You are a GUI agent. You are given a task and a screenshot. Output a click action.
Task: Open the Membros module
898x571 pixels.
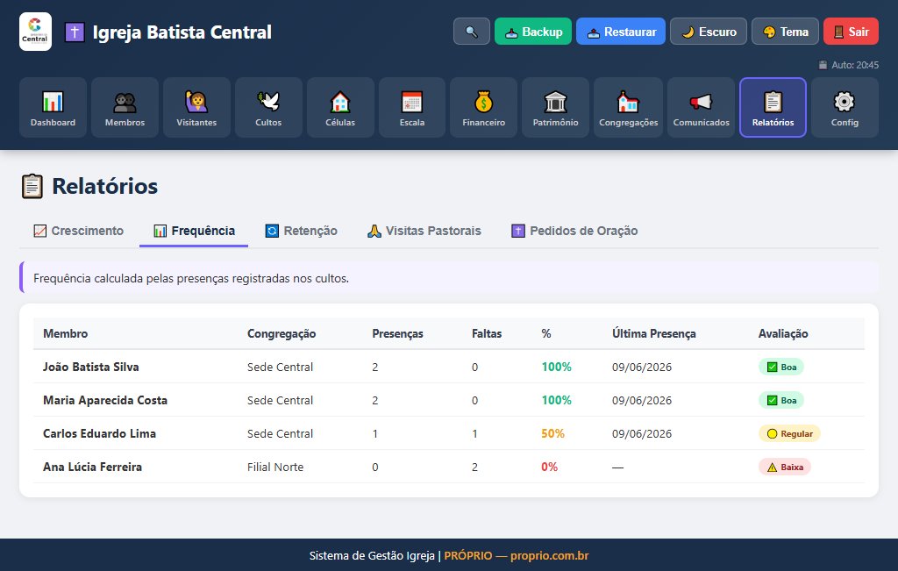tap(125, 108)
